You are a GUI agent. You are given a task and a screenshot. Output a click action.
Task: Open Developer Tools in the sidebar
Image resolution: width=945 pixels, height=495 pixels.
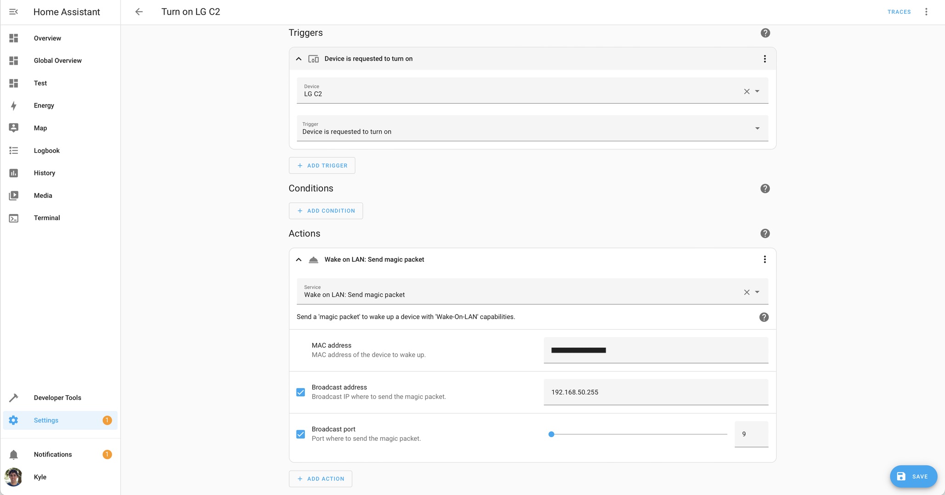click(x=60, y=398)
